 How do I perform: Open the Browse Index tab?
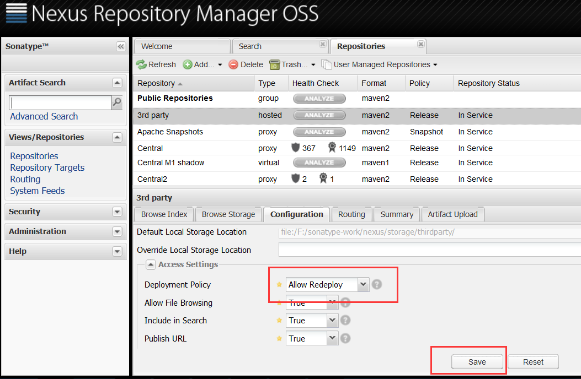point(164,214)
